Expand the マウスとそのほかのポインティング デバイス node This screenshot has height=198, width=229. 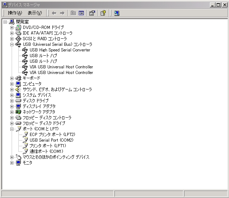(x=12, y=157)
